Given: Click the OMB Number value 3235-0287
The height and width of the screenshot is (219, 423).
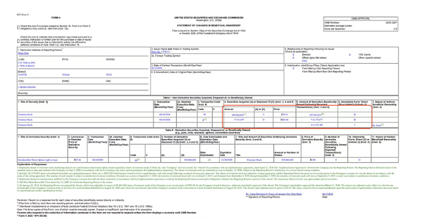Looking at the screenshot, I should point(391,23).
